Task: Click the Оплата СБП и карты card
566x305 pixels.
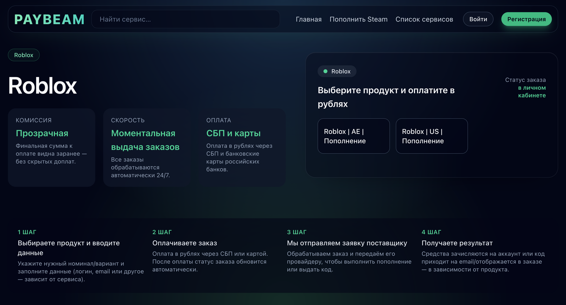Action: click(x=242, y=147)
